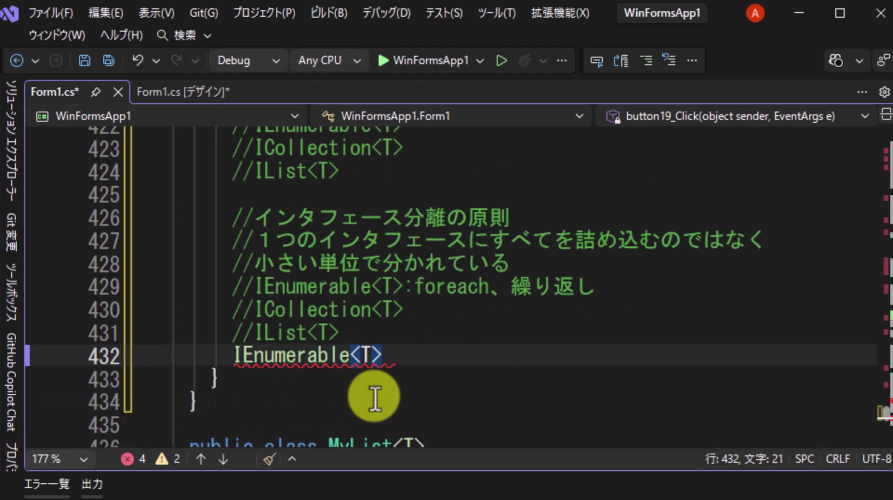Click line number 426 in the editor margin
893x500 pixels.
(x=104, y=218)
